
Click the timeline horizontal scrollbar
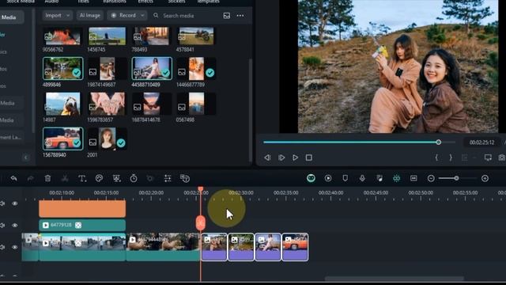coord(395,278)
